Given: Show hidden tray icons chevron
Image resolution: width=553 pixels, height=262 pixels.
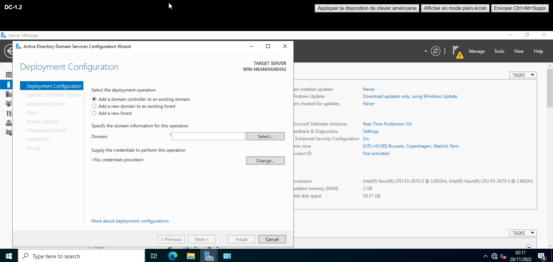Looking at the screenshot, I should [486, 256].
